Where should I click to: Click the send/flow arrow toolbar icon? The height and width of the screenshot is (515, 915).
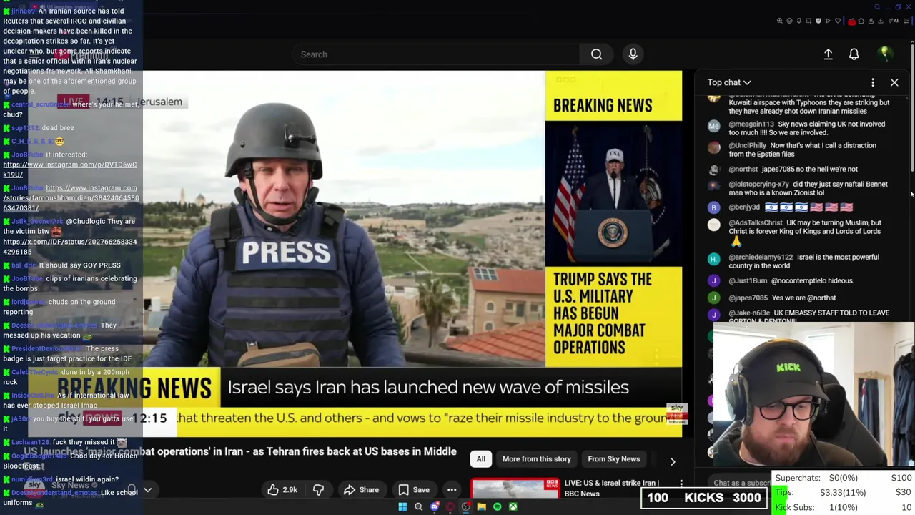pos(828,21)
